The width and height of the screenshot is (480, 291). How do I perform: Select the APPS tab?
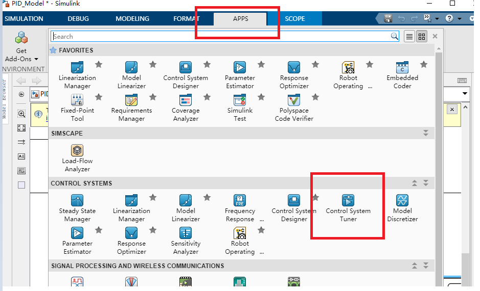click(240, 19)
